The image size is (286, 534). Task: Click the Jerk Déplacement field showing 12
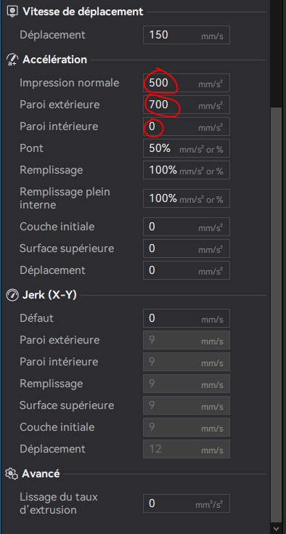tap(187, 449)
